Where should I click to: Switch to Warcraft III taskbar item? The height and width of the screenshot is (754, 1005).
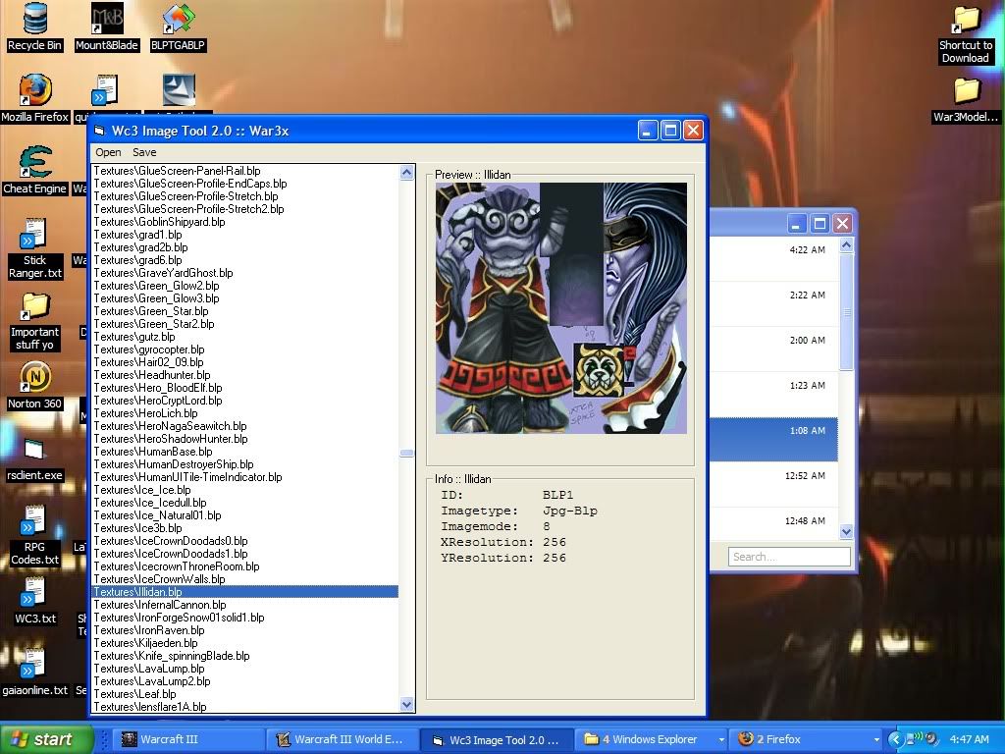pyautogui.click(x=189, y=739)
